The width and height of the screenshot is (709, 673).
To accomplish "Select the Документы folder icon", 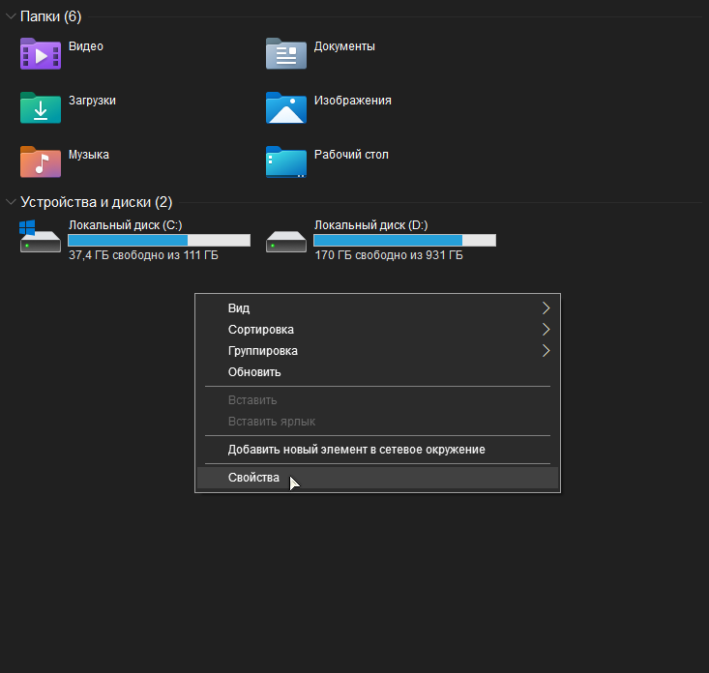I will point(286,54).
